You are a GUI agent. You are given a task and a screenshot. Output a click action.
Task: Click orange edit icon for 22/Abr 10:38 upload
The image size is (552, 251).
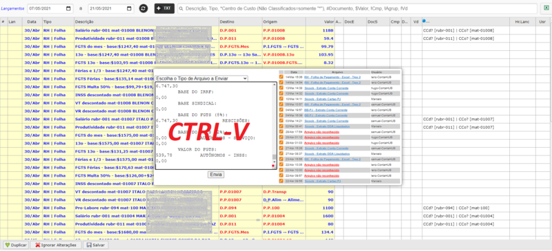pos(282,164)
